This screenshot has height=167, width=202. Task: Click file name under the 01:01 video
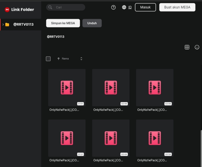(64, 110)
